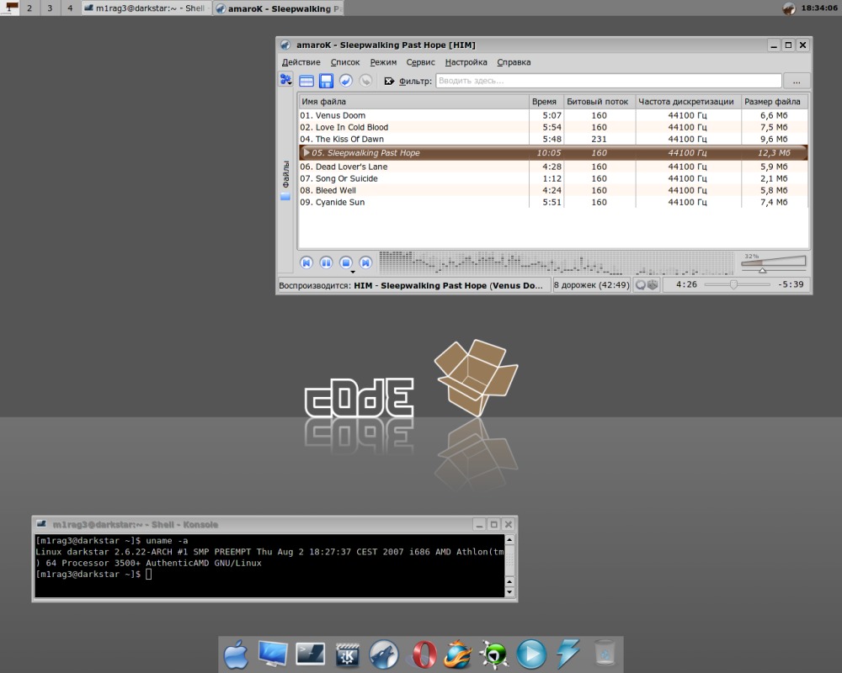Select track 09. Cyanide Sun
Screen dimensions: 842x673
pos(553,203)
